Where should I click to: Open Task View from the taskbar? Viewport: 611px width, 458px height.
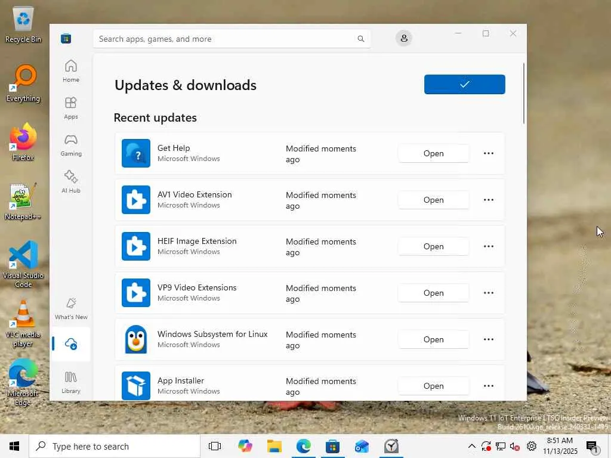215,446
